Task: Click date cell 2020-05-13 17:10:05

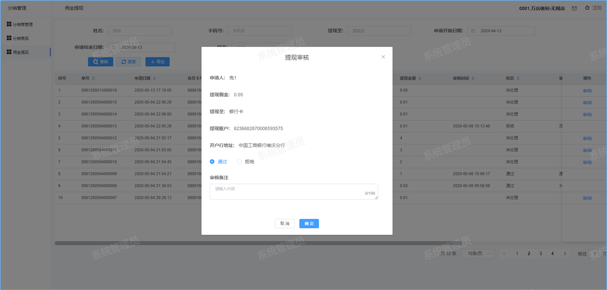Action: click(153, 90)
